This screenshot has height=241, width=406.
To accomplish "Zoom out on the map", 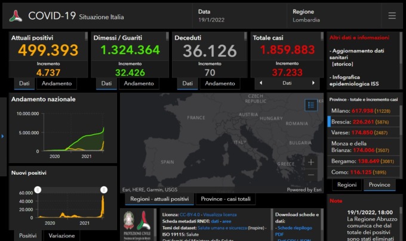I will (311, 175).
